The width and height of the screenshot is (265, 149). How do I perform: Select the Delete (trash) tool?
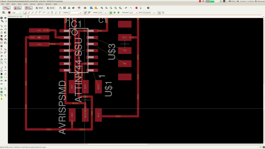2,36
